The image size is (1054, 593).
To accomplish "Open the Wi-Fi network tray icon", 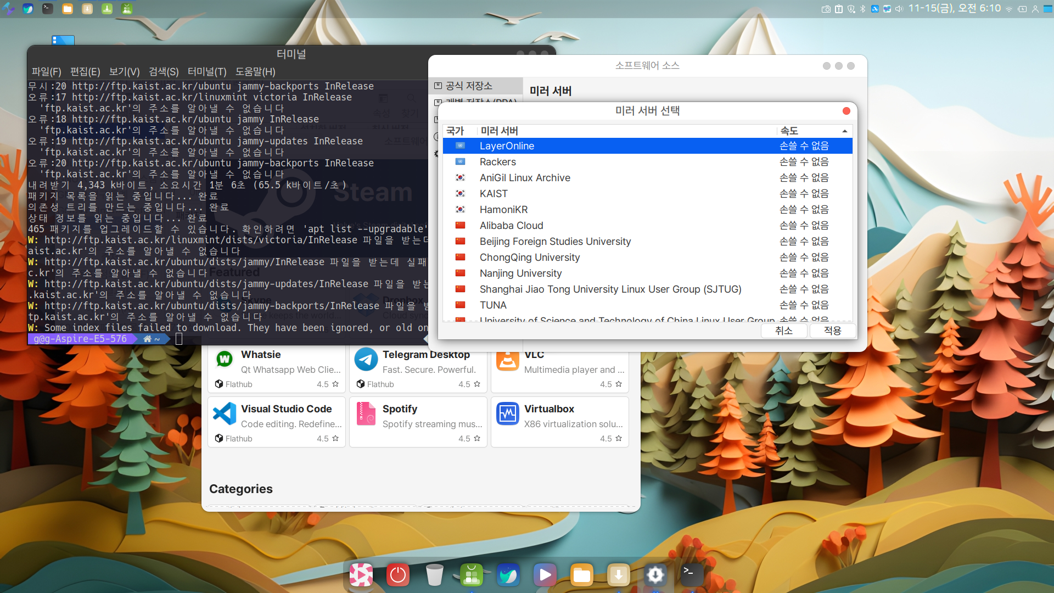I will click(x=1009, y=9).
